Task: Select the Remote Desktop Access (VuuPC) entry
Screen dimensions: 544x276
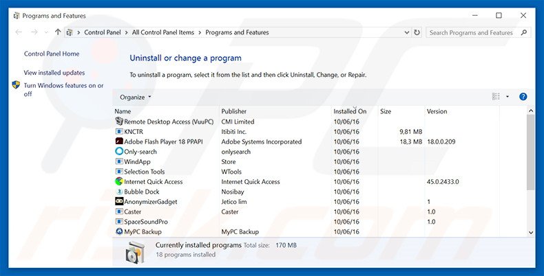Action: [169, 122]
